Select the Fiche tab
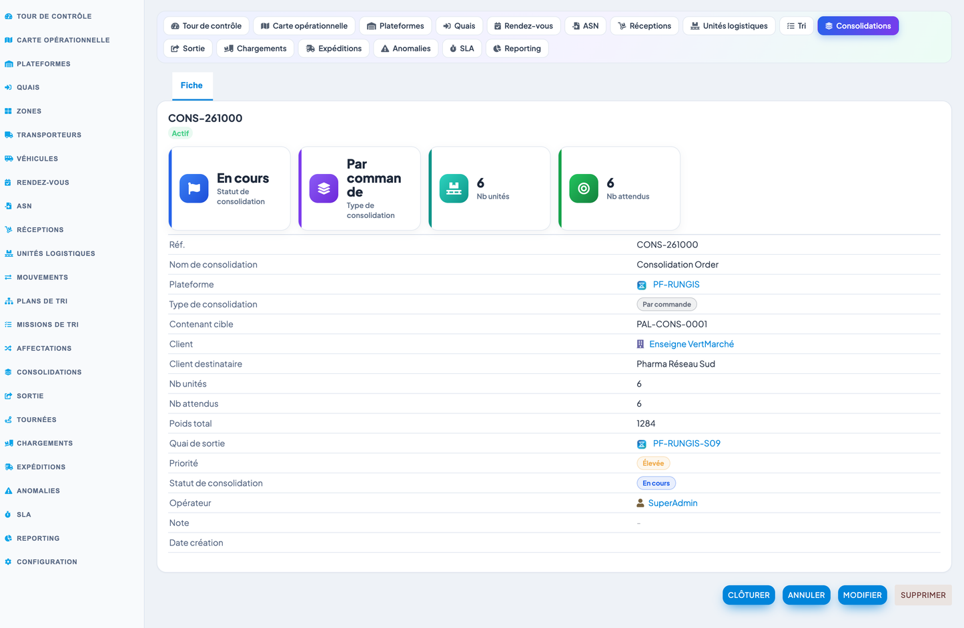The image size is (964, 628). [191, 86]
